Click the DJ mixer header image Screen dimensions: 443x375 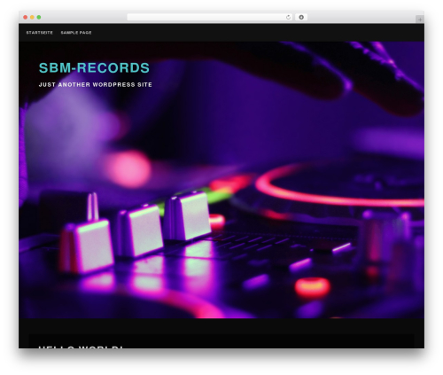click(x=221, y=180)
